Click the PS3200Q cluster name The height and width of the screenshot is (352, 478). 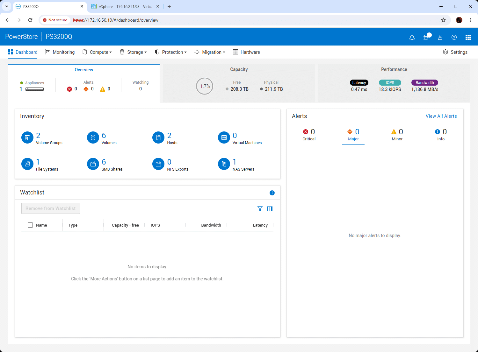point(59,37)
